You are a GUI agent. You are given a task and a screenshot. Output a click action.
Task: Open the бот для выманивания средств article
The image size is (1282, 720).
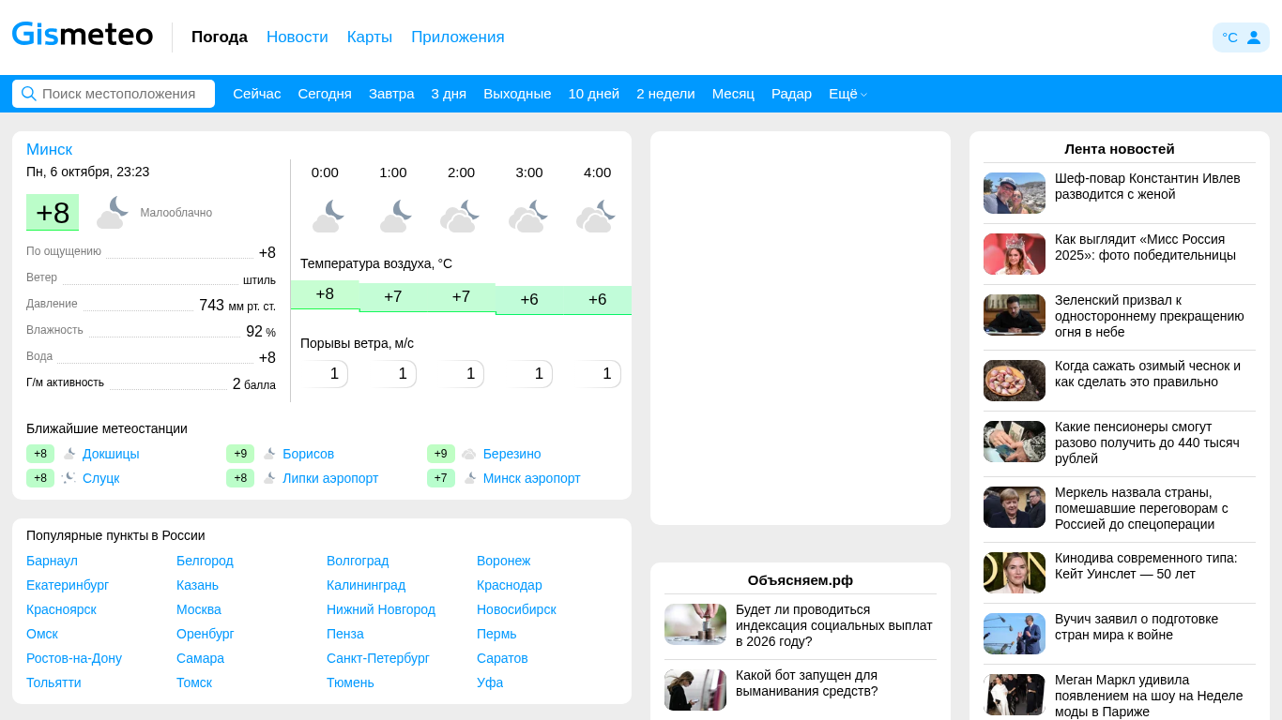[x=807, y=683]
